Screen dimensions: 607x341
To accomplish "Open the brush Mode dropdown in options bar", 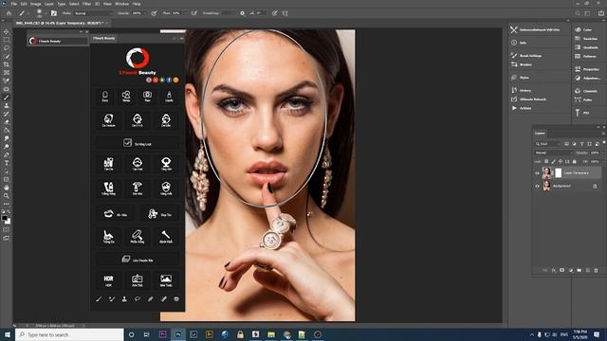I will coord(93,13).
